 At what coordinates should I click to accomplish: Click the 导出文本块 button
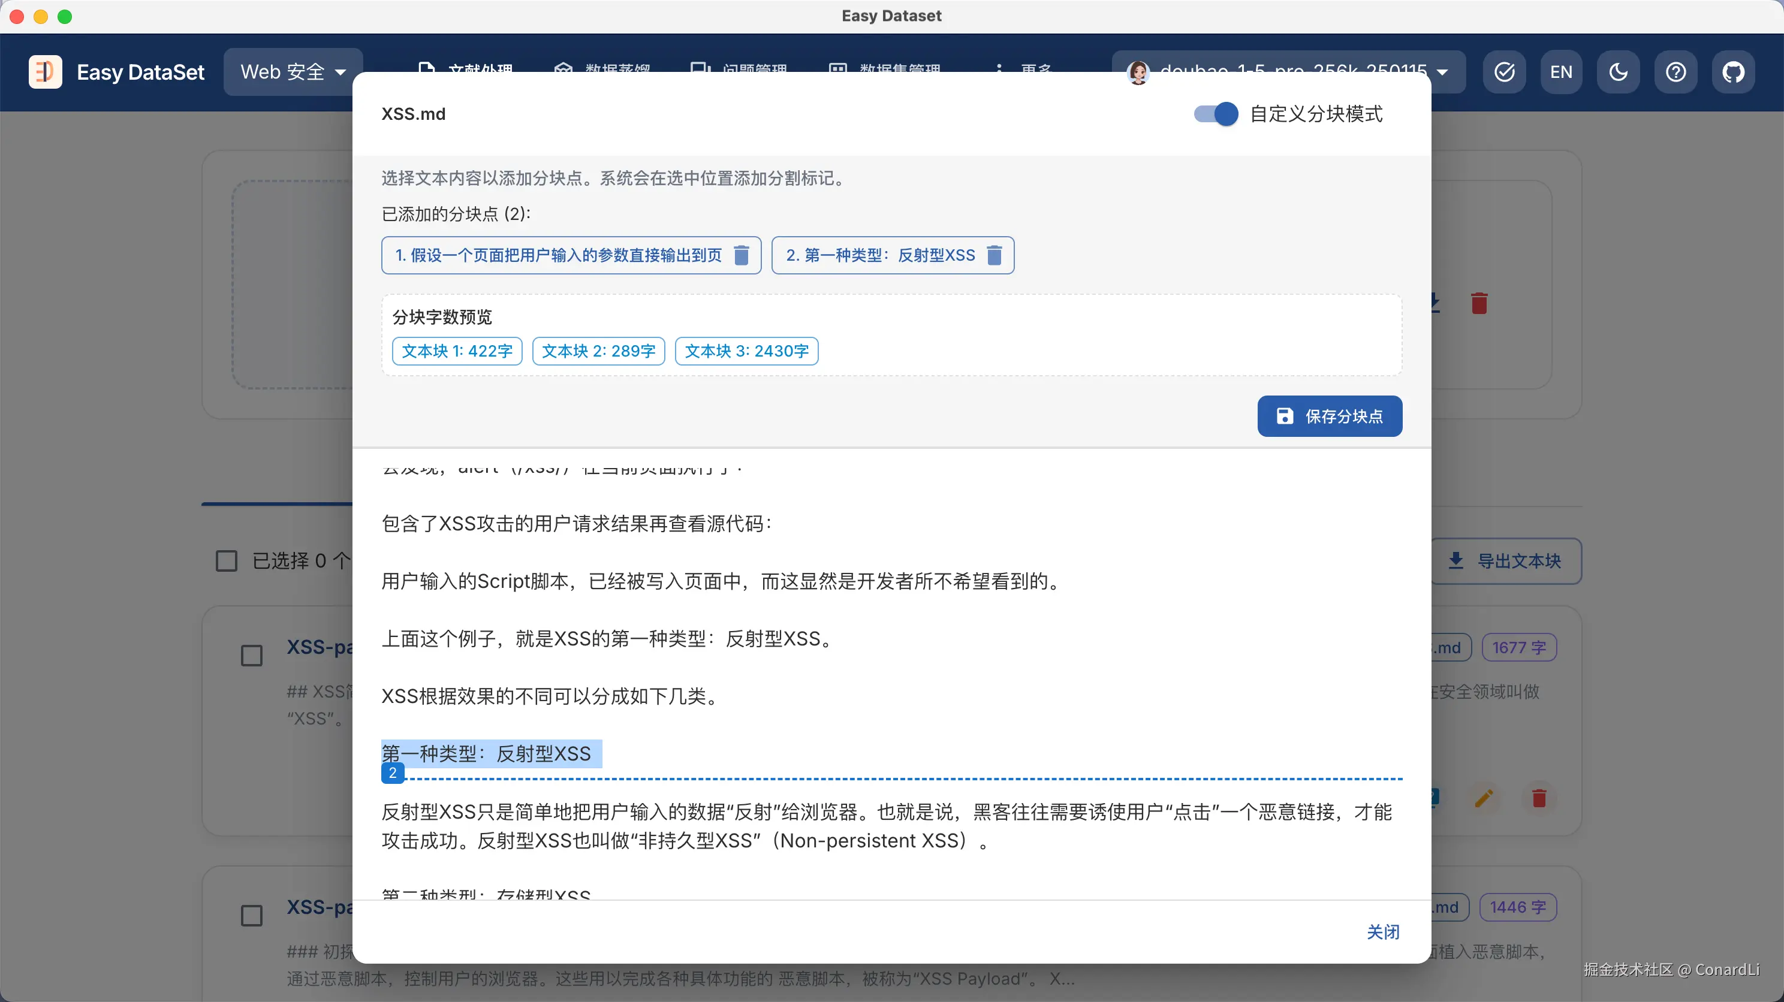pyautogui.click(x=1506, y=561)
